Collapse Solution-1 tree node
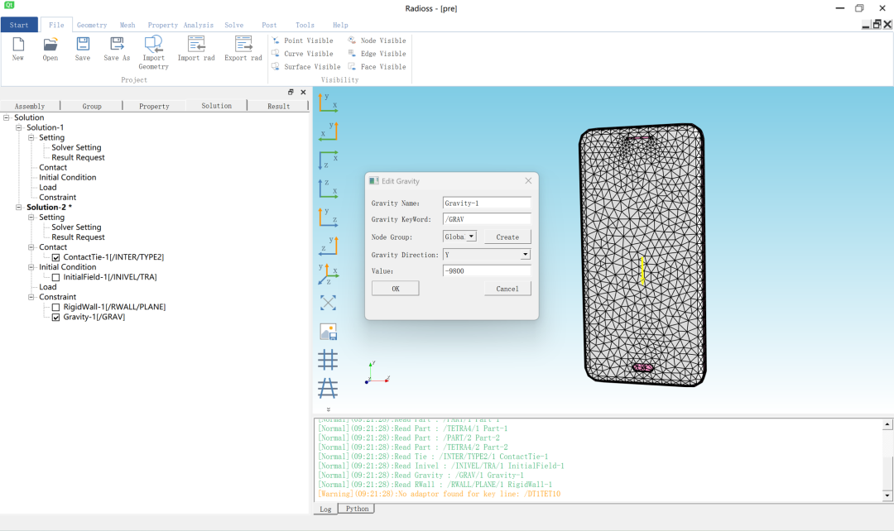The image size is (894, 531). (x=19, y=127)
